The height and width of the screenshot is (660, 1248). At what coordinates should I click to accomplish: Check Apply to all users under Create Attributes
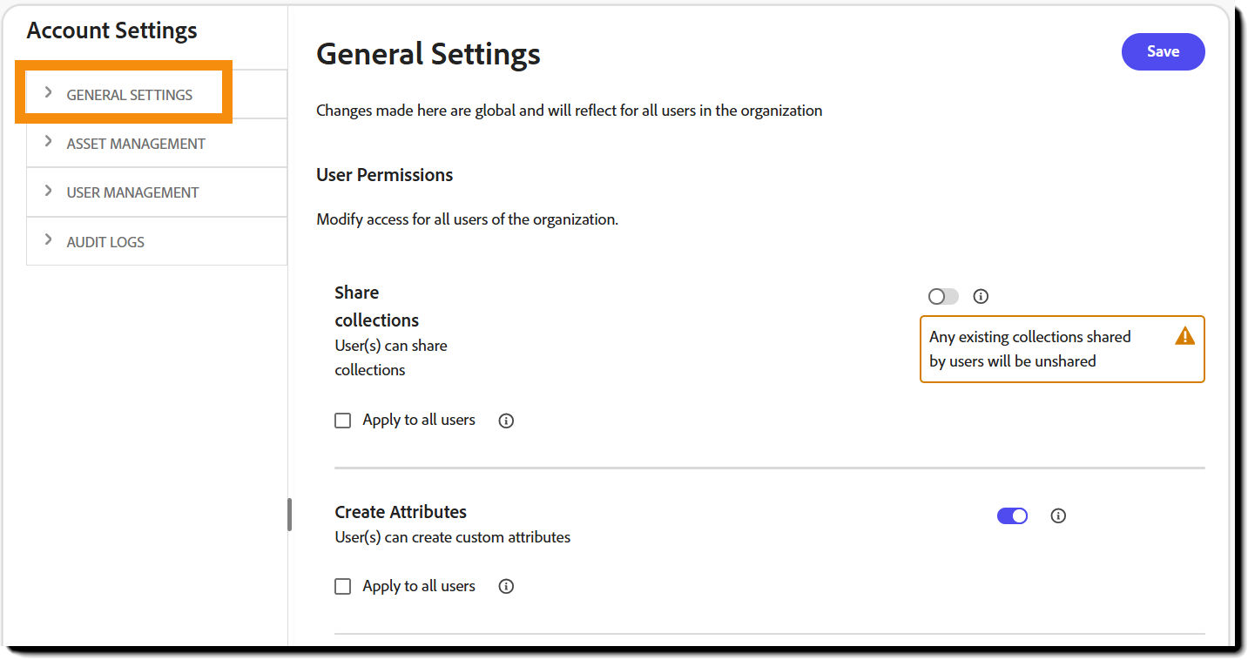pyautogui.click(x=342, y=586)
